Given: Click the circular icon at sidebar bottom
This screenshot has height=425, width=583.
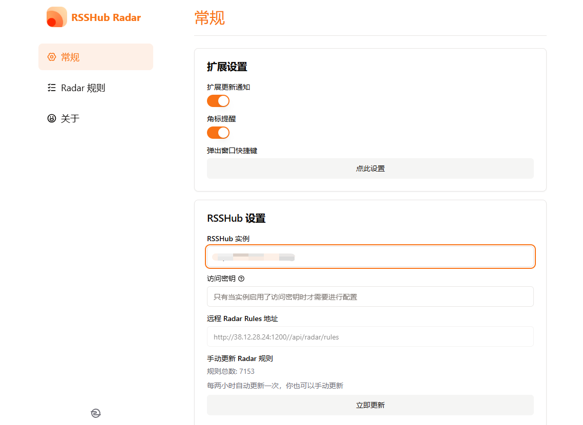Looking at the screenshot, I should tap(96, 413).
